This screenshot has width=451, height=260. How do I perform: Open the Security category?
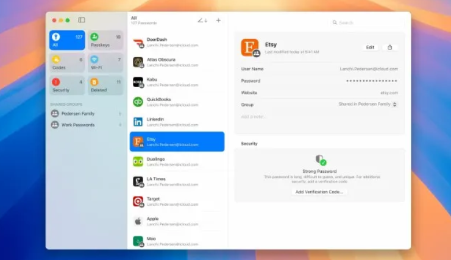(67, 85)
